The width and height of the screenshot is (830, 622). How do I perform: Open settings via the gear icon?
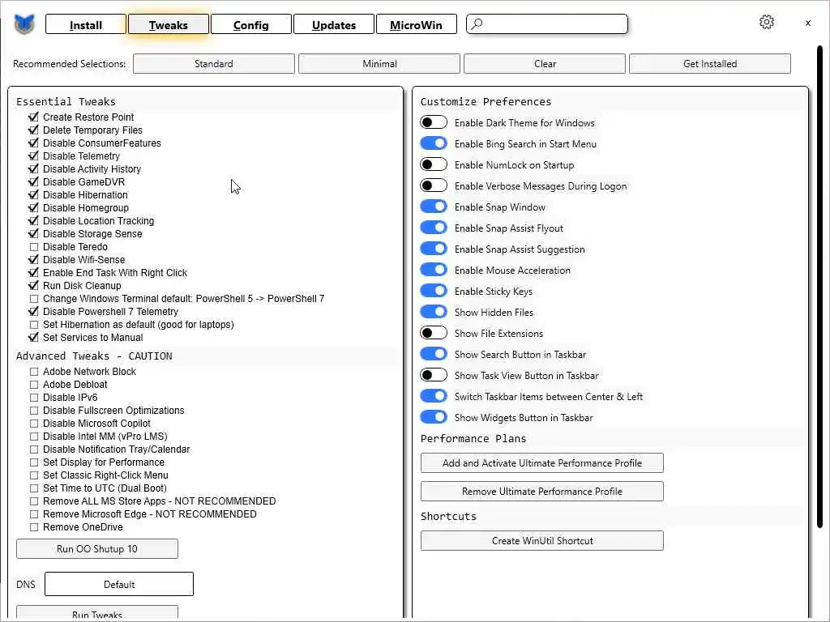pos(766,22)
